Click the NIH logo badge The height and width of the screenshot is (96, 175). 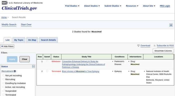(x=5, y=3)
